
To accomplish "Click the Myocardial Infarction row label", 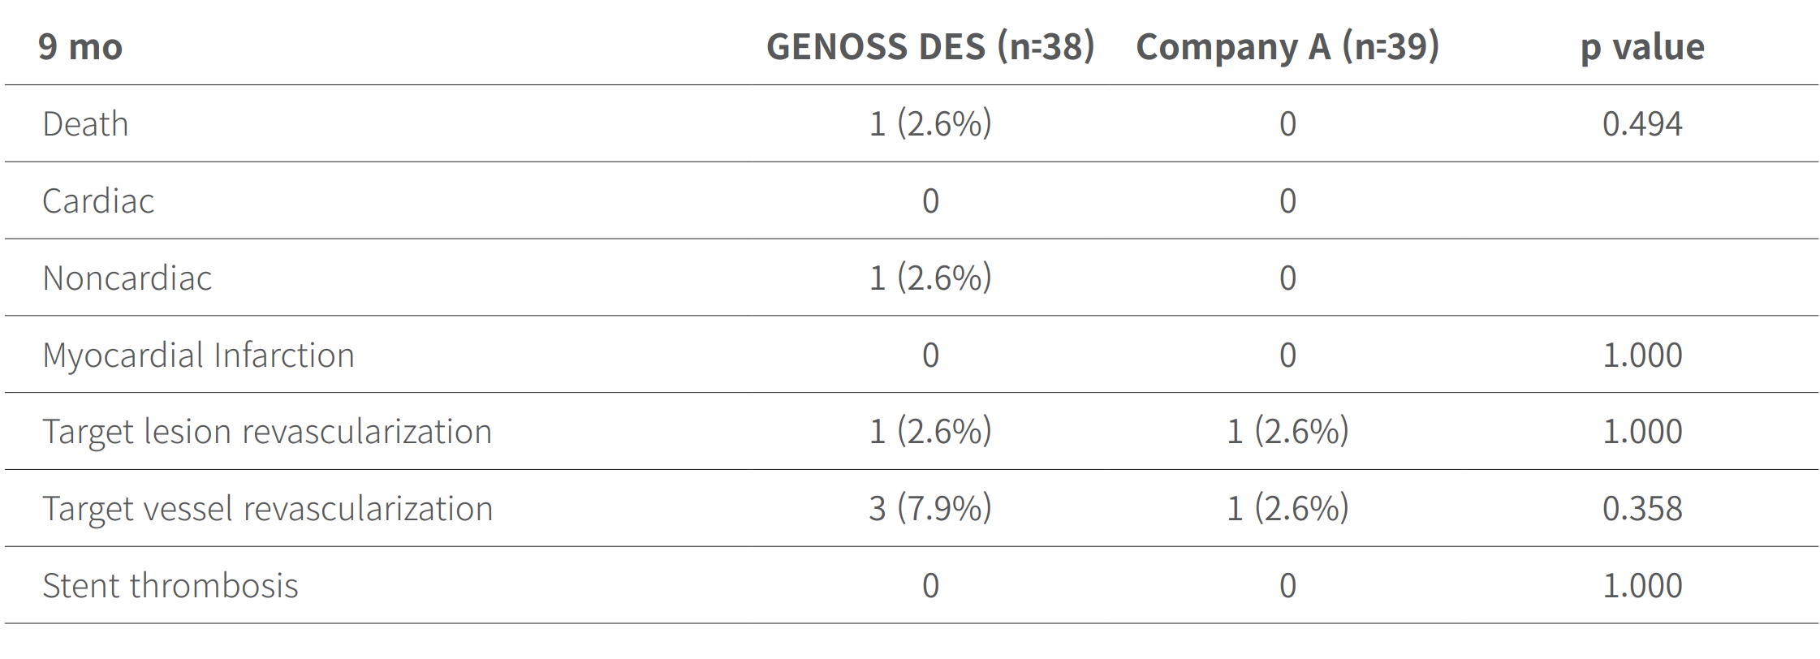I will 198,355.
